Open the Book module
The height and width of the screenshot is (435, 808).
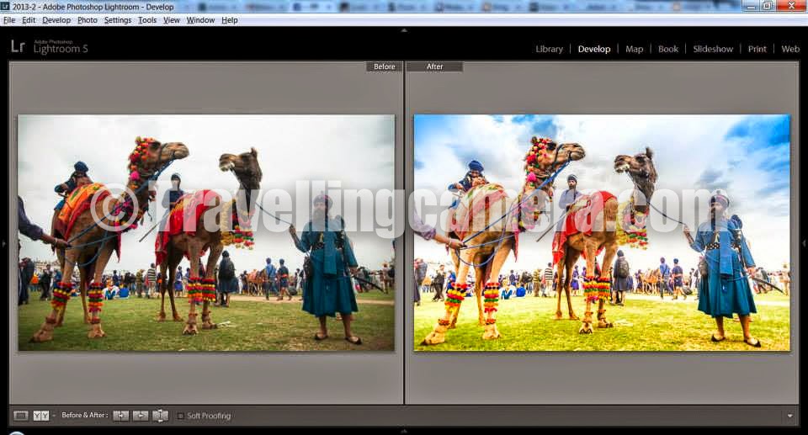tap(668, 49)
